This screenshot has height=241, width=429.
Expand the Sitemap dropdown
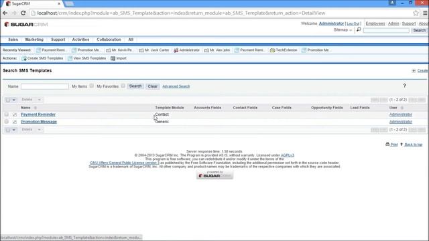(x=343, y=29)
